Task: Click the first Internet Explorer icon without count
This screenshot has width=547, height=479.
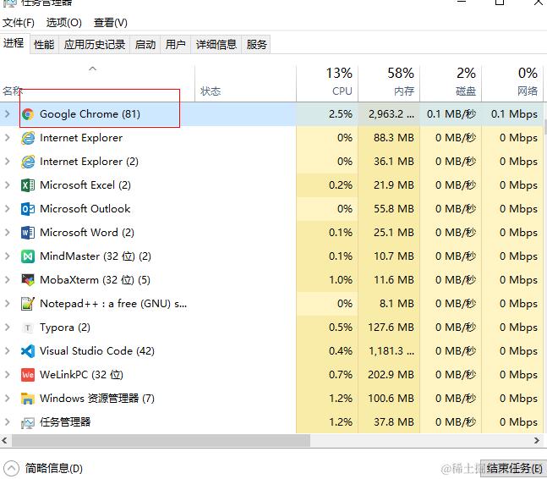Action: (x=28, y=138)
